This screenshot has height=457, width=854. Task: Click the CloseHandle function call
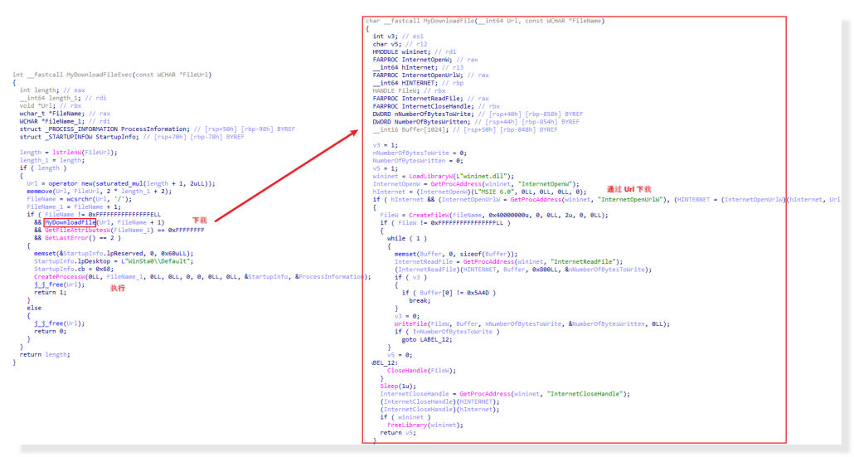click(x=407, y=370)
